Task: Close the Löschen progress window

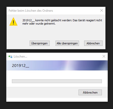Action: 104,56
